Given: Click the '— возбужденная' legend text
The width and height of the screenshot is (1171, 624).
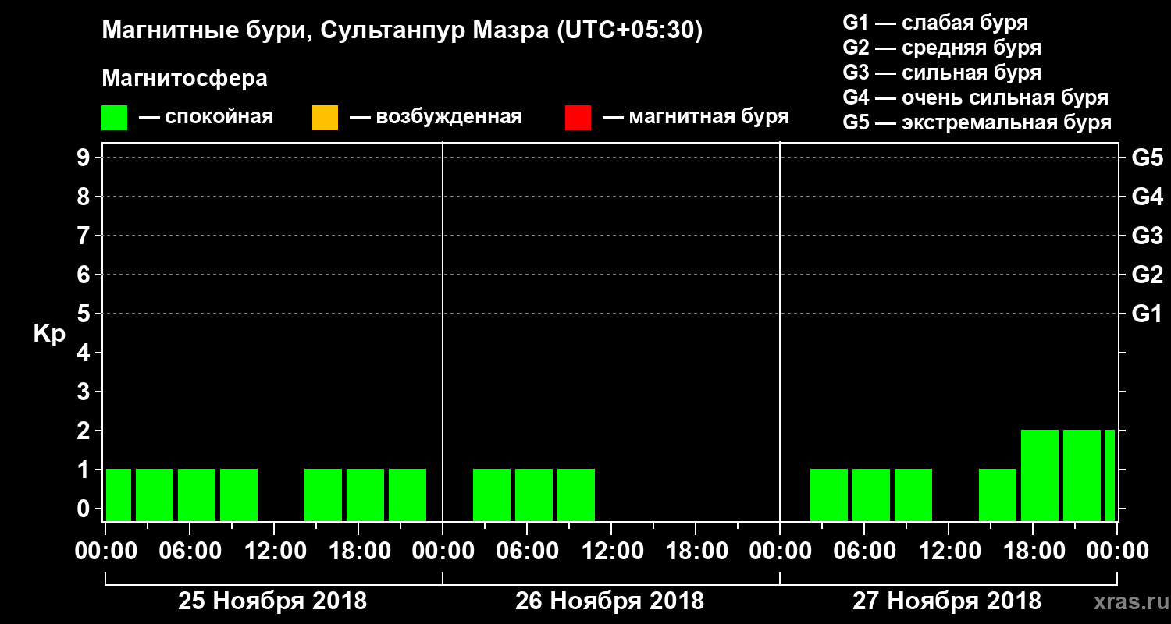Looking at the screenshot, I should [x=436, y=118].
